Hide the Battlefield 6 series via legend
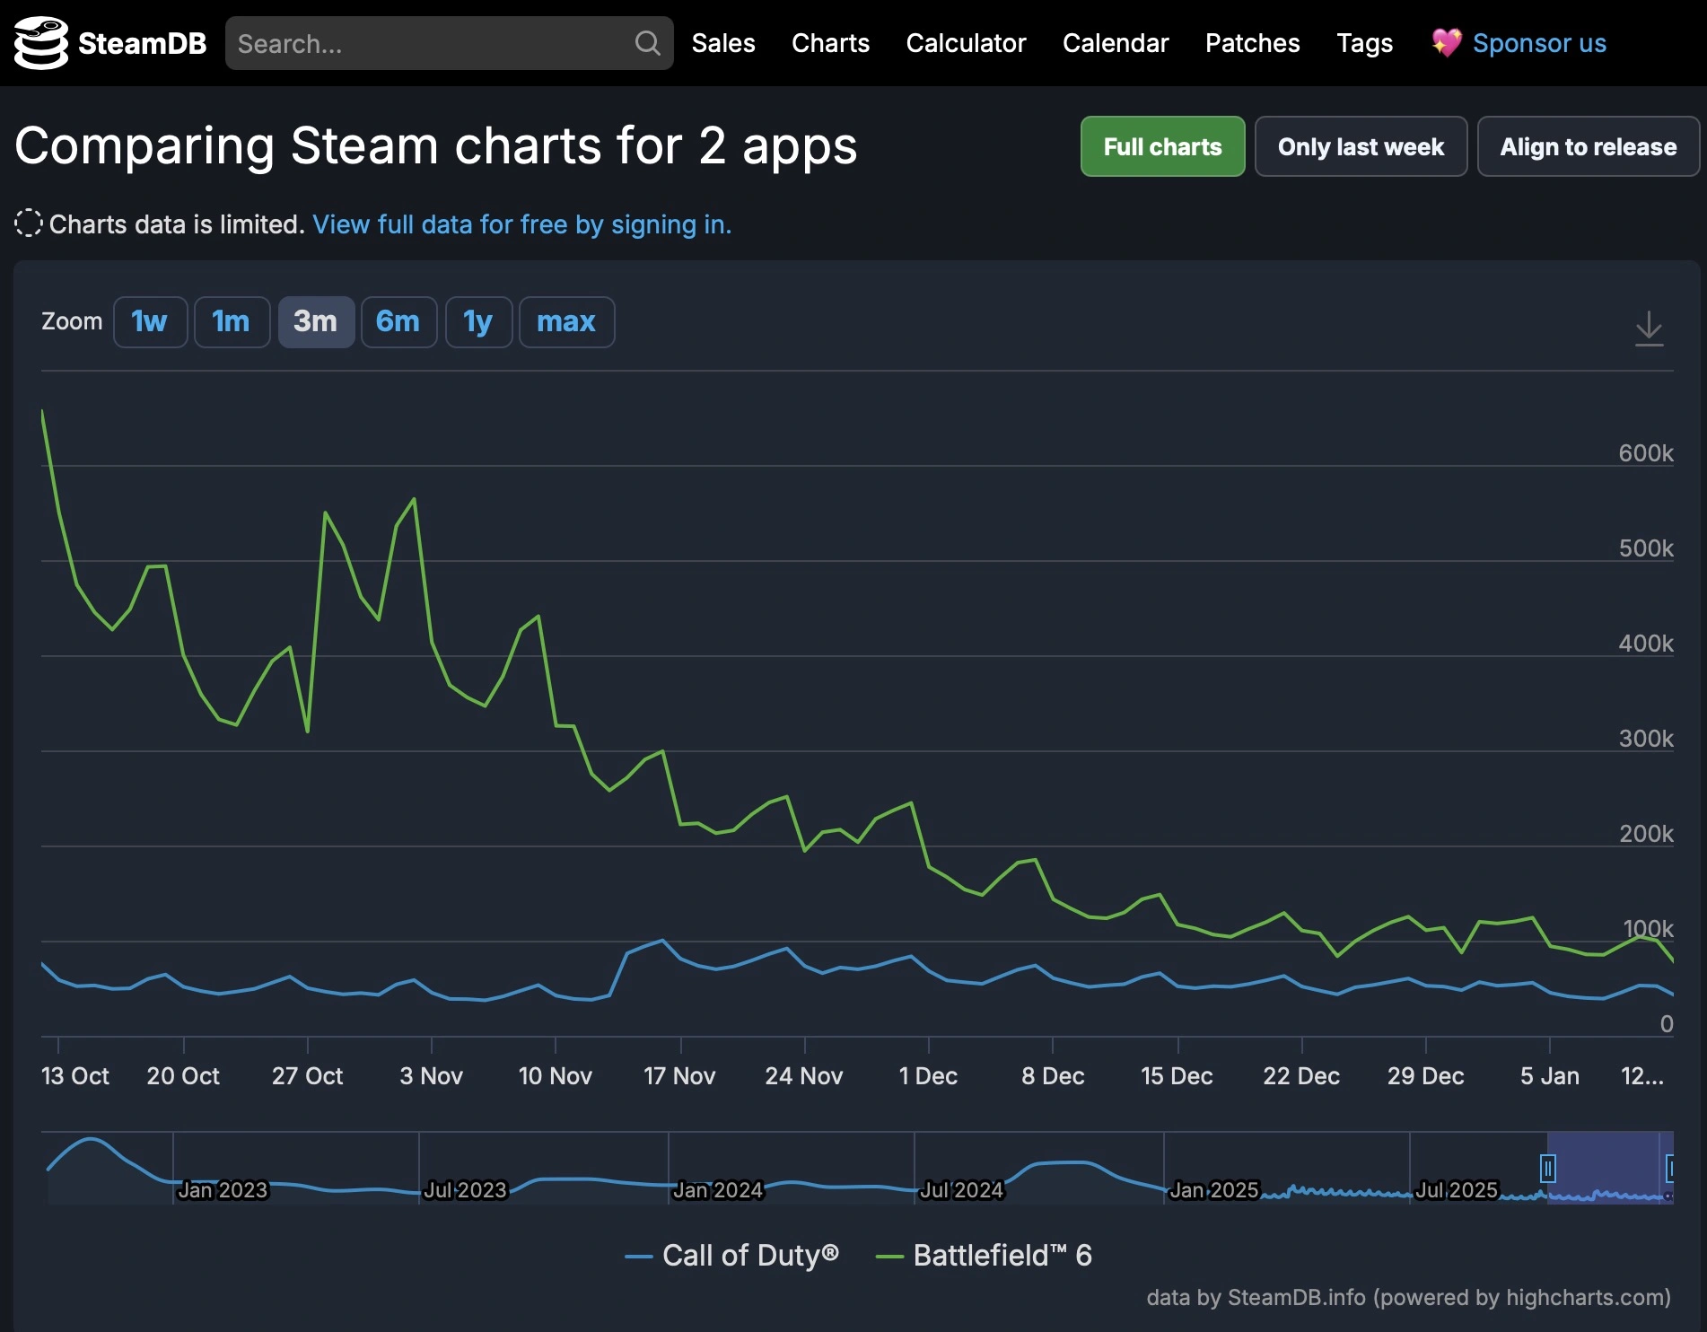This screenshot has width=1707, height=1332. (985, 1255)
